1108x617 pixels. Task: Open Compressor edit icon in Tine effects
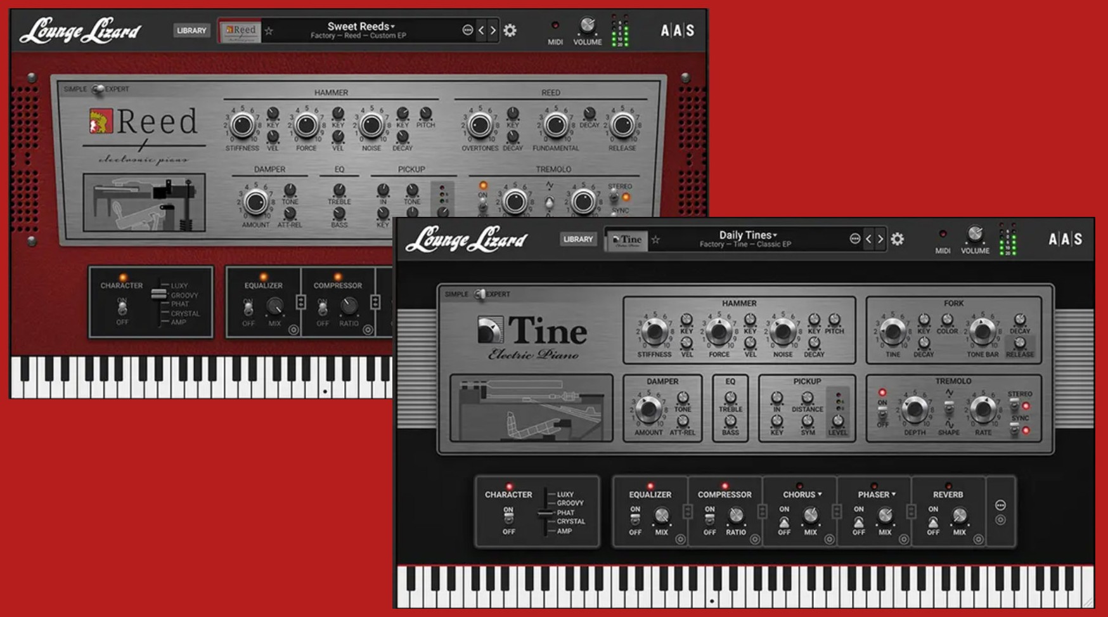[x=755, y=540]
